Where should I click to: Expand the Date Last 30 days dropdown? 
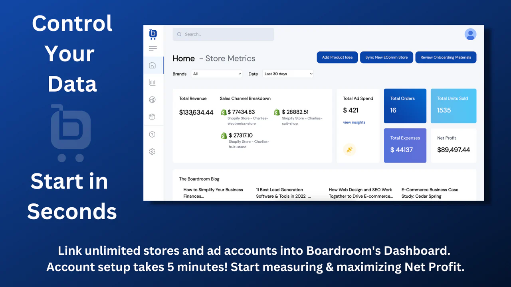(288, 74)
